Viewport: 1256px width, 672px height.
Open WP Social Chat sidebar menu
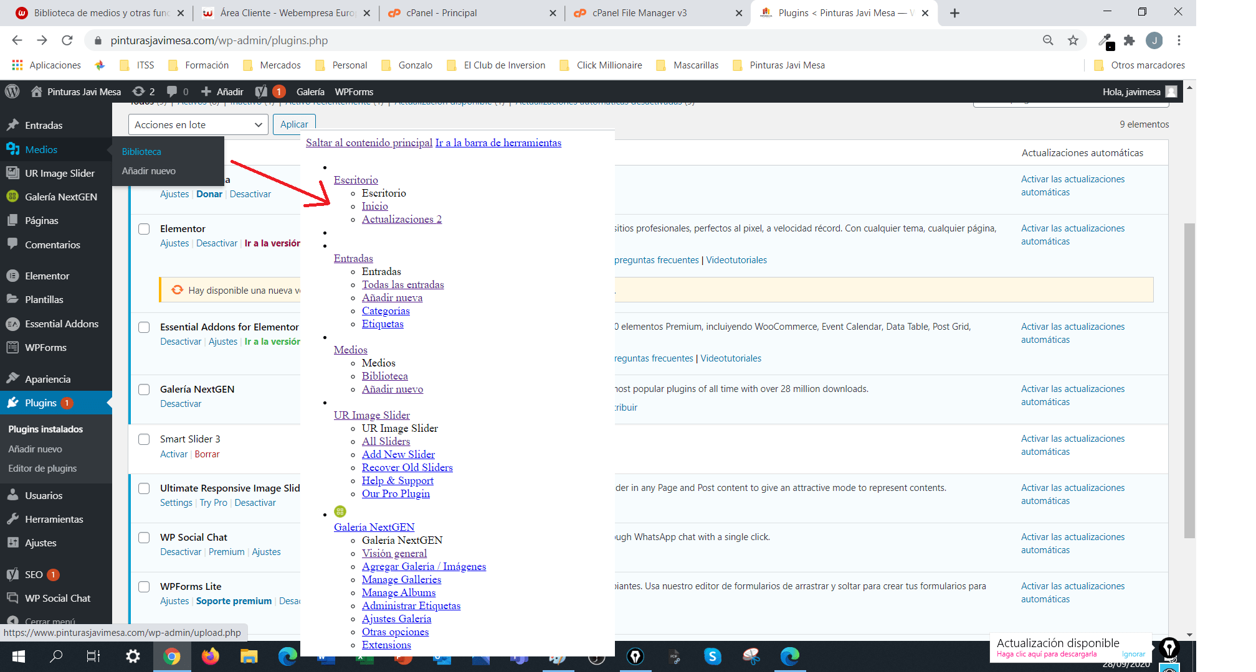(x=57, y=598)
